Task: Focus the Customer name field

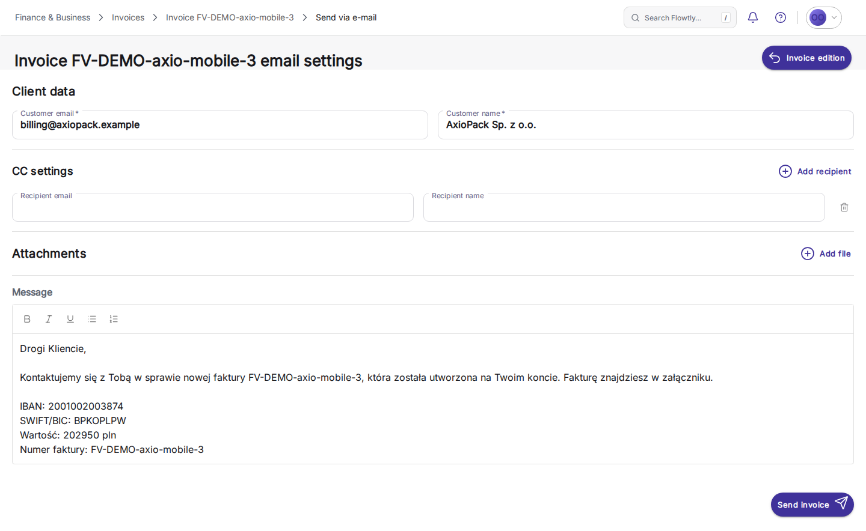Action: (646, 125)
